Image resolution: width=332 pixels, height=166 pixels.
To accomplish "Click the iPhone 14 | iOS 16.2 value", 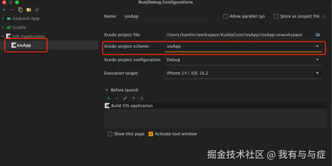I will click(187, 73).
